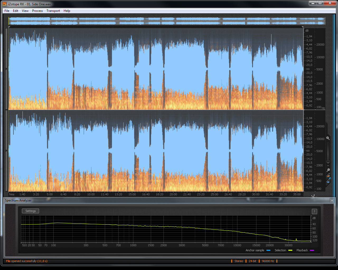338x270 pixels.
Task: Click the blue horizontal zoom-to-fit icon
Action: (328, 182)
